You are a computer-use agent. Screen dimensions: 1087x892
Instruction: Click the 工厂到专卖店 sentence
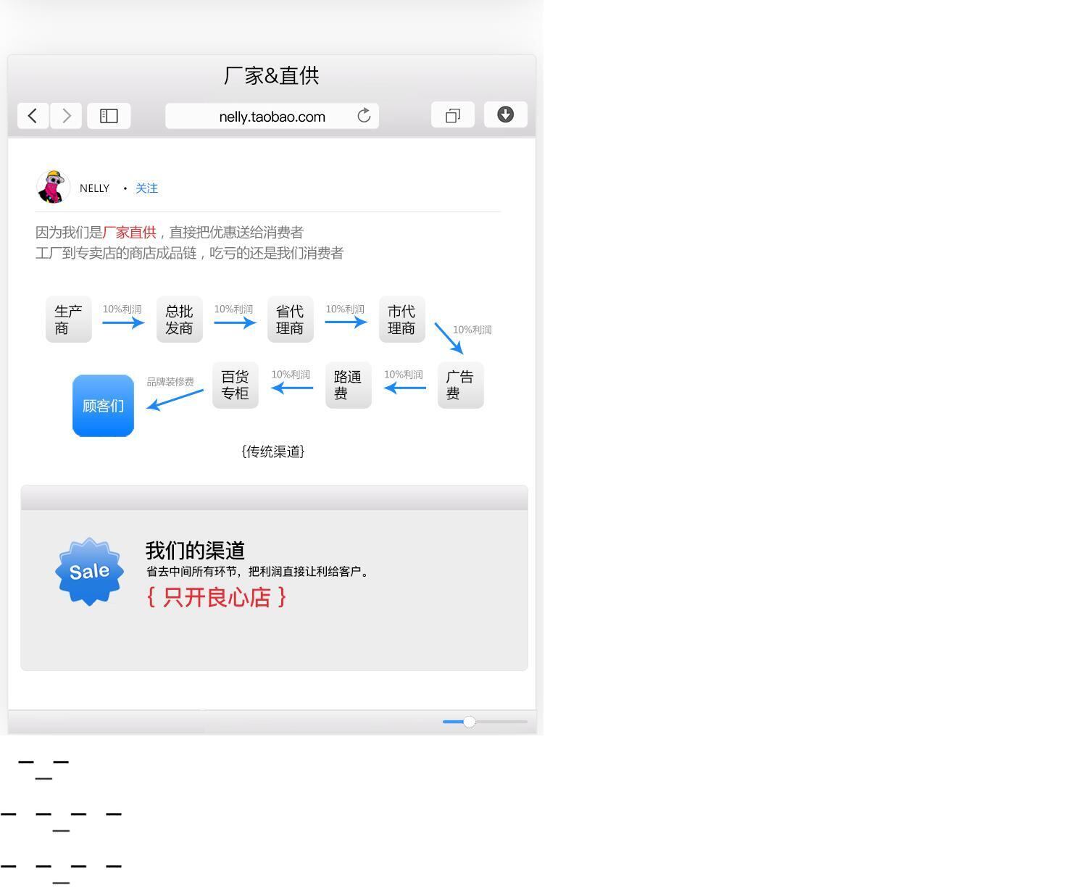click(189, 254)
